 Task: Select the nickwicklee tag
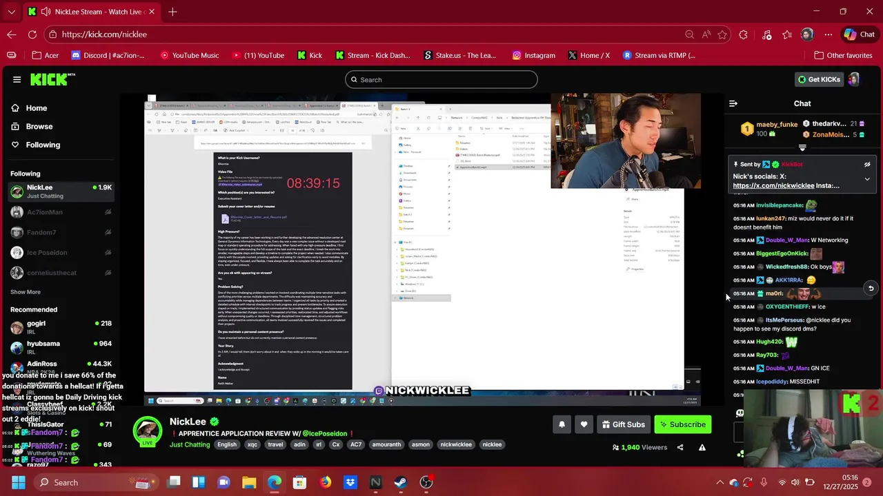[x=456, y=444]
